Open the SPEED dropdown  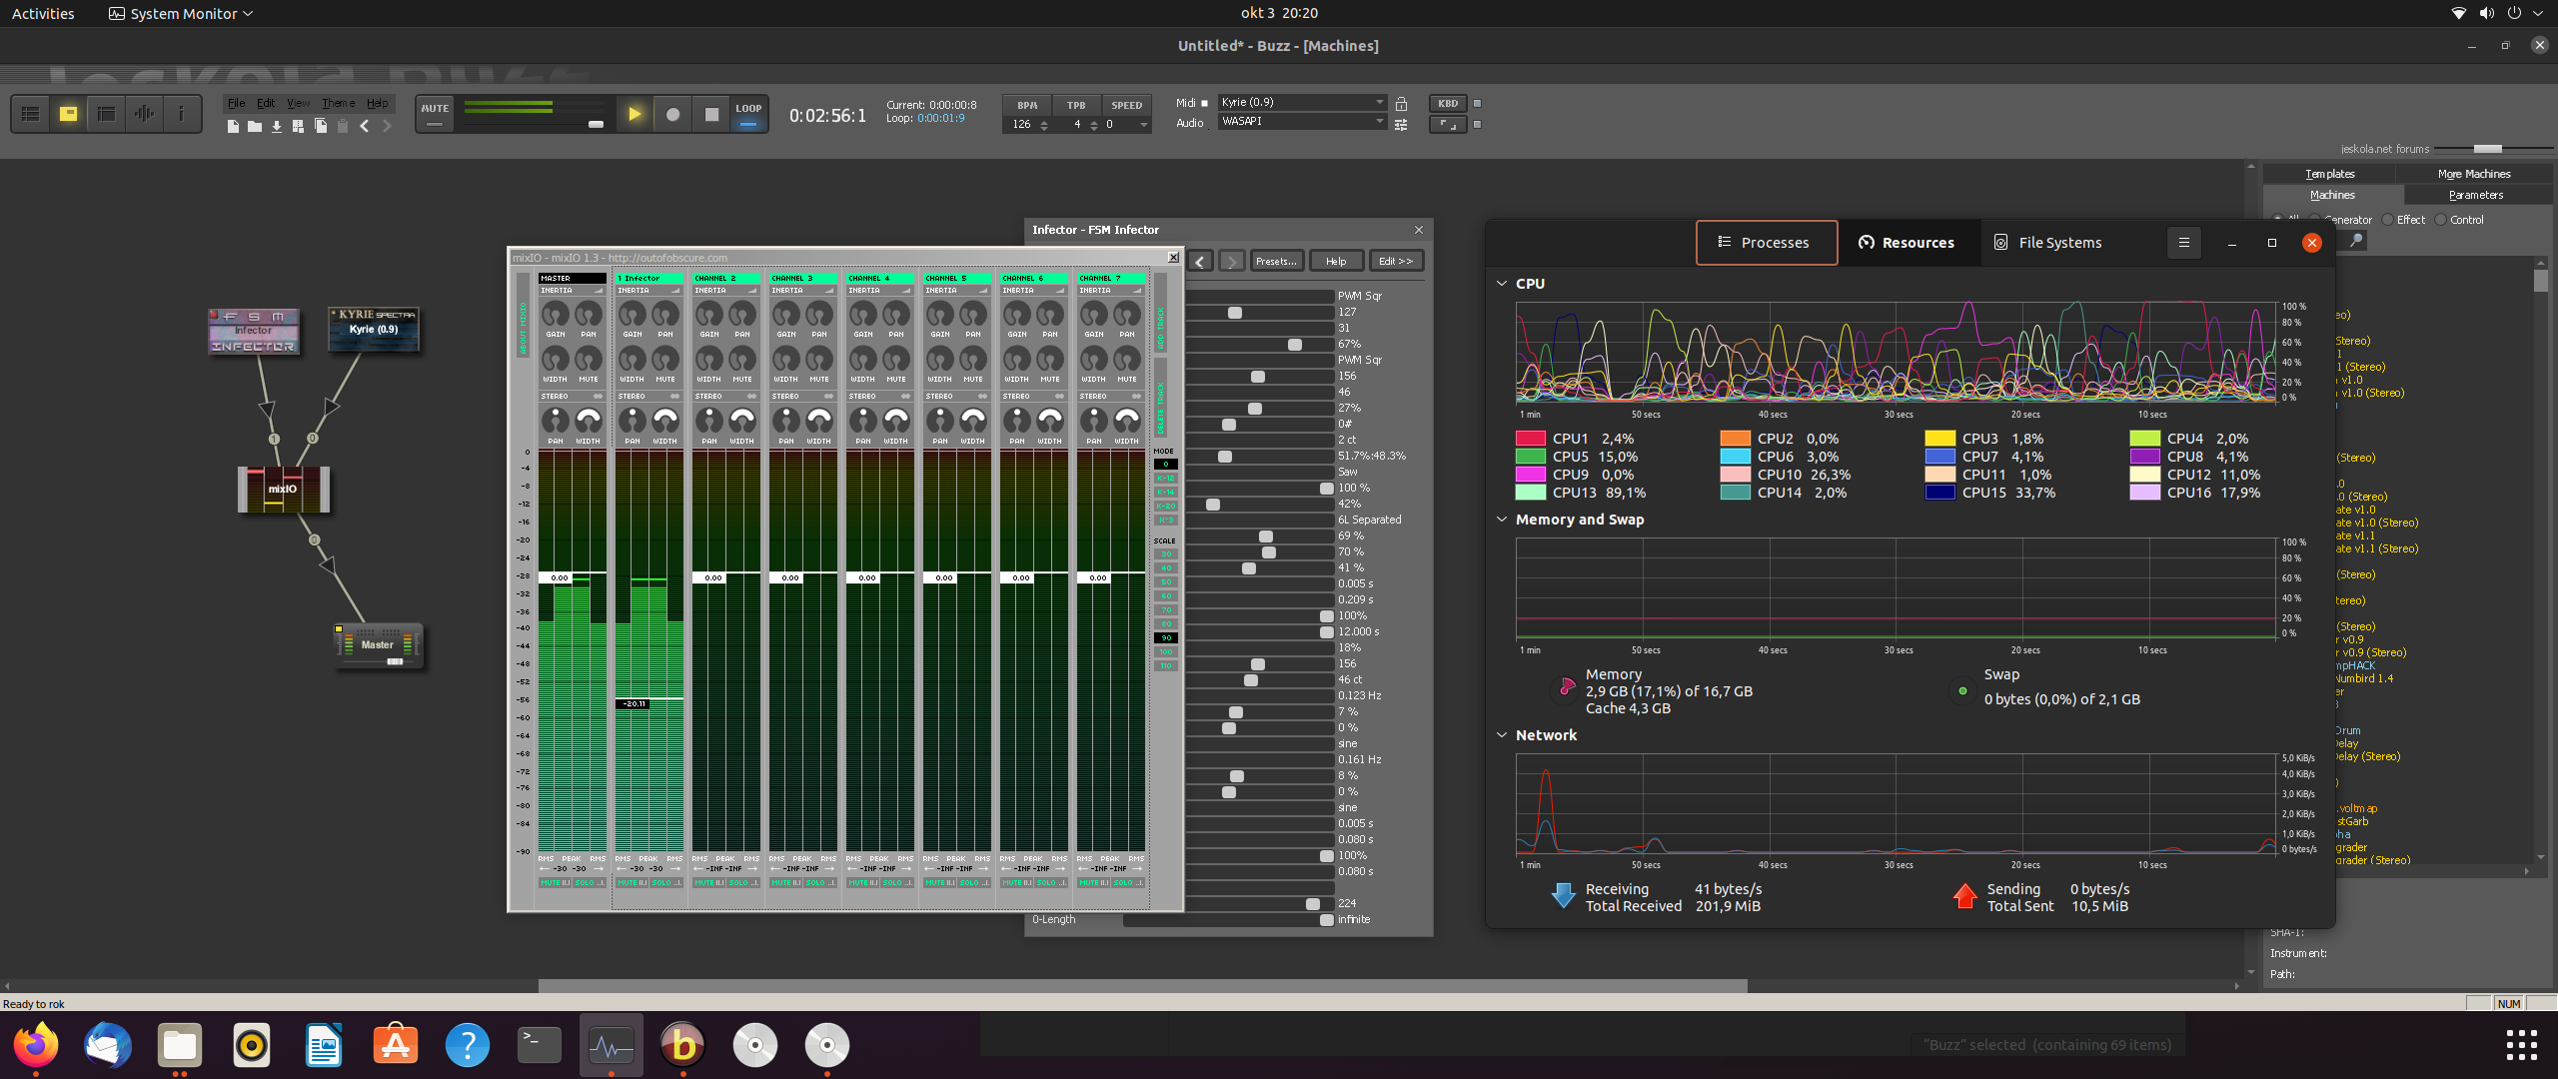tap(1126, 125)
